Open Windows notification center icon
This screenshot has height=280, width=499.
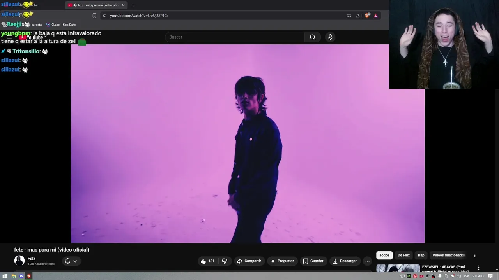[490, 276]
